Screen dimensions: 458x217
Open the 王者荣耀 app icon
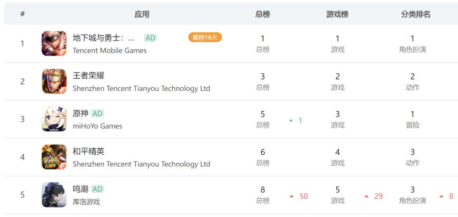click(x=54, y=81)
